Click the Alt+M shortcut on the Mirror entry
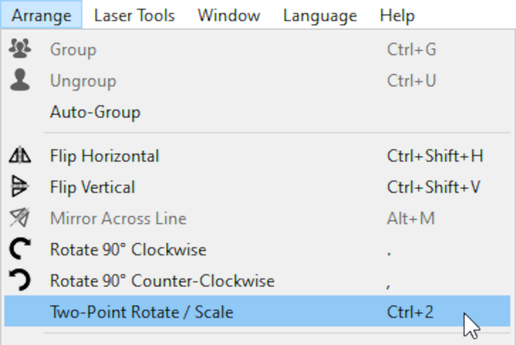The height and width of the screenshot is (345, 516). pyautogui.click(x=411, y=219)
